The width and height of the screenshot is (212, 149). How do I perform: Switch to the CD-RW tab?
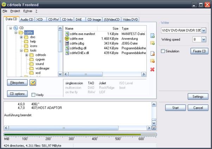coord(54,20)
